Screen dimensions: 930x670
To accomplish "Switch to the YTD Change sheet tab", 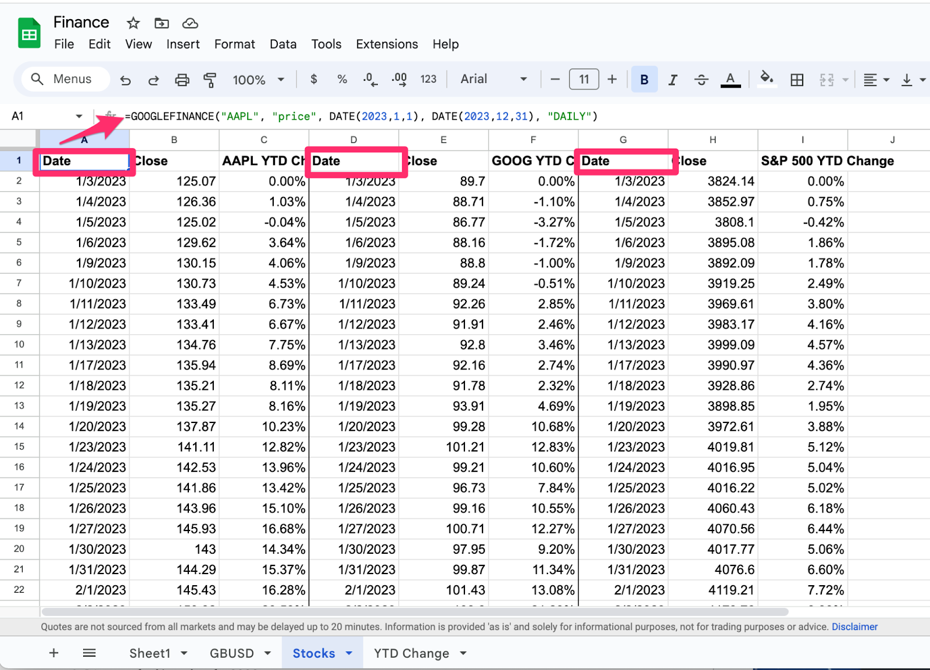I will [411, 653].
